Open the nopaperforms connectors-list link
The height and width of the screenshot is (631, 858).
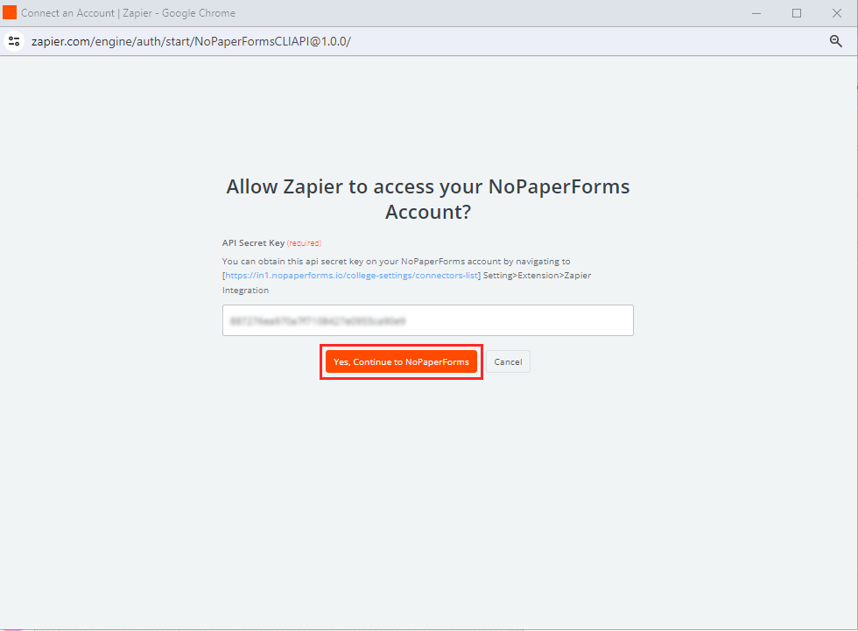352,276
